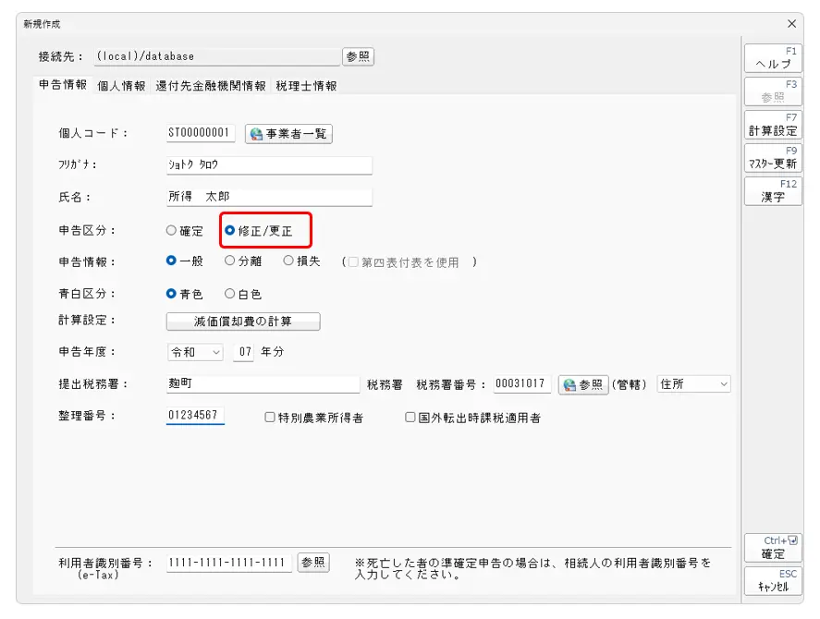Check 国外転出時課税適用者

(410, 418)
